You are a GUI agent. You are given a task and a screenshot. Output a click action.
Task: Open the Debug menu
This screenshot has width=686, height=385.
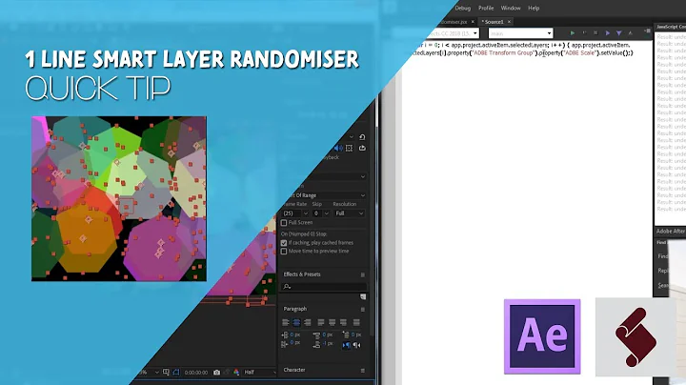pos(462,8)
